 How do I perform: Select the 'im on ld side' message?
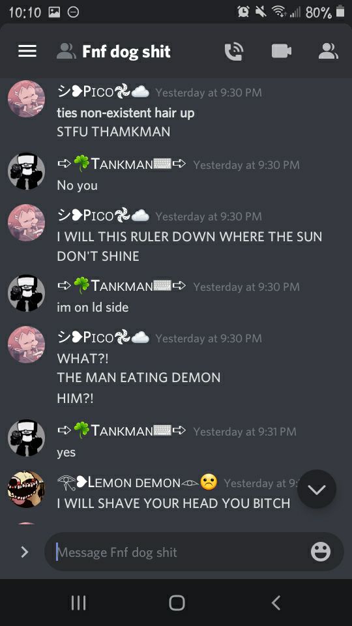pos(93,307)
